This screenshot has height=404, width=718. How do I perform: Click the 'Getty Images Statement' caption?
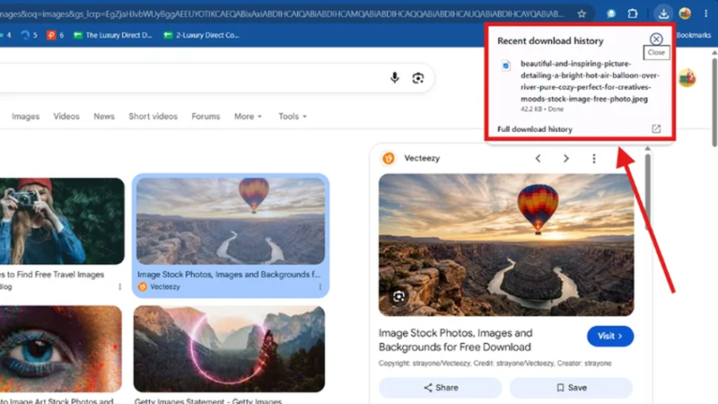click(208, 400)
